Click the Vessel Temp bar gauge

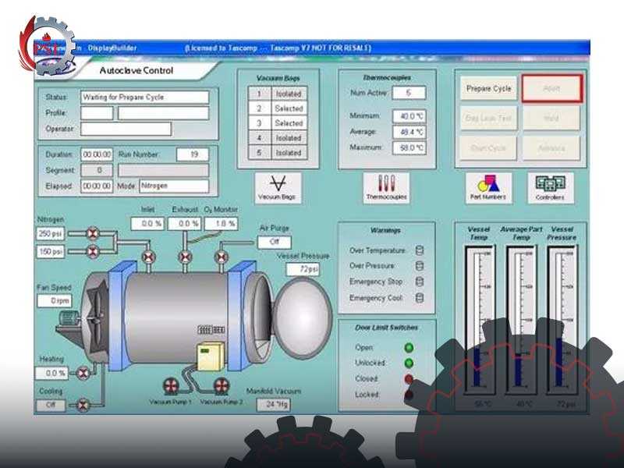[x=477, y=320]
